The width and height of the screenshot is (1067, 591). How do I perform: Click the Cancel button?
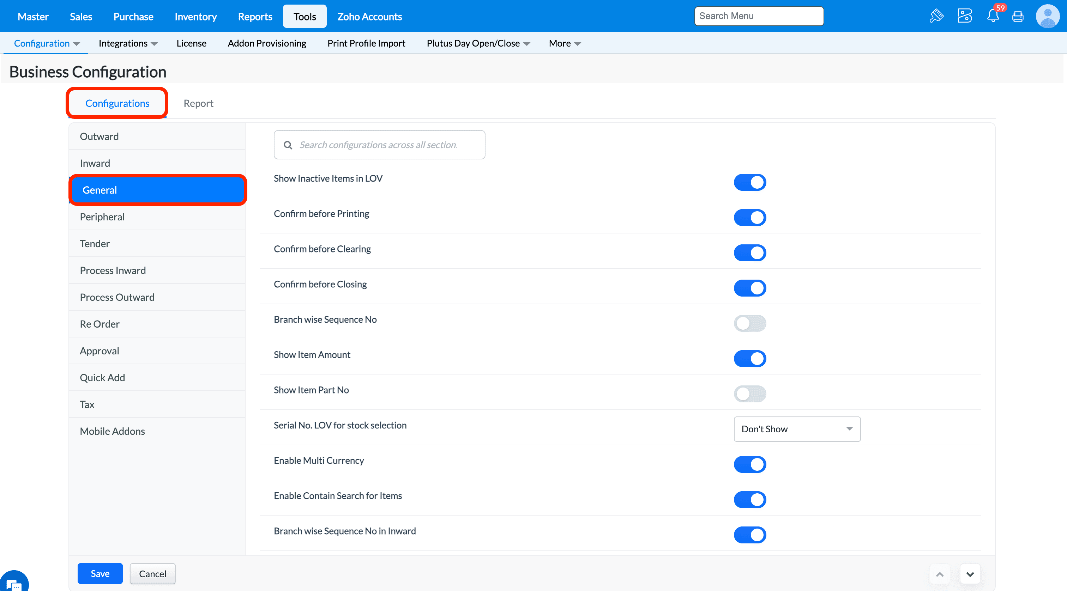click(152, 573)
